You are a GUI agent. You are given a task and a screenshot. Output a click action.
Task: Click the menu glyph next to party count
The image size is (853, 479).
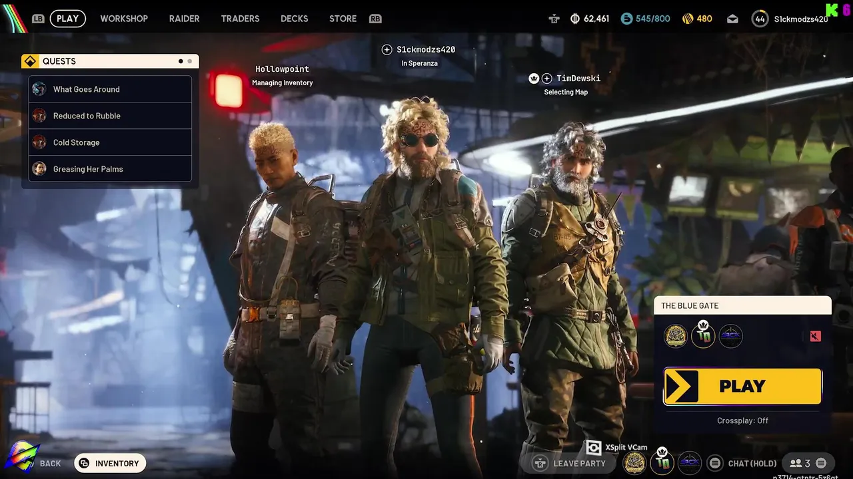(821, 463)
